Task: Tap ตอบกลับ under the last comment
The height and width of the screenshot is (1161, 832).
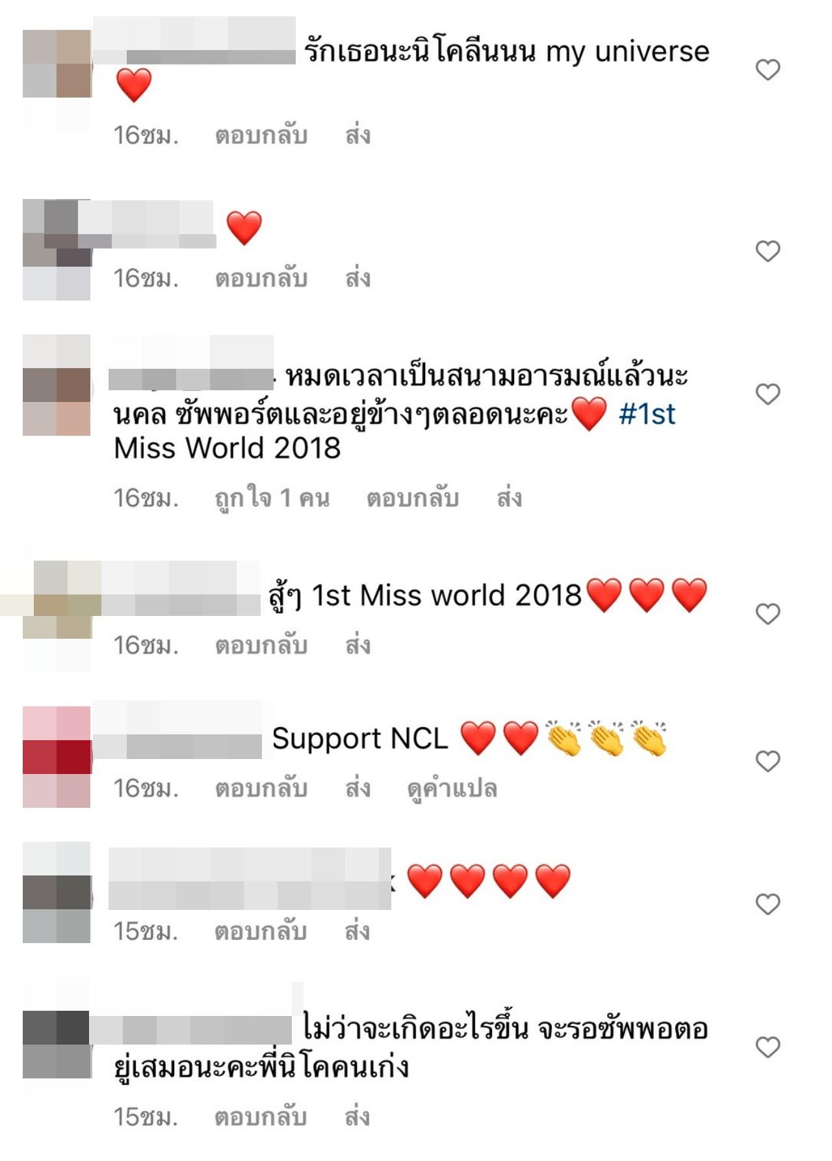Action: (261, 1117)
